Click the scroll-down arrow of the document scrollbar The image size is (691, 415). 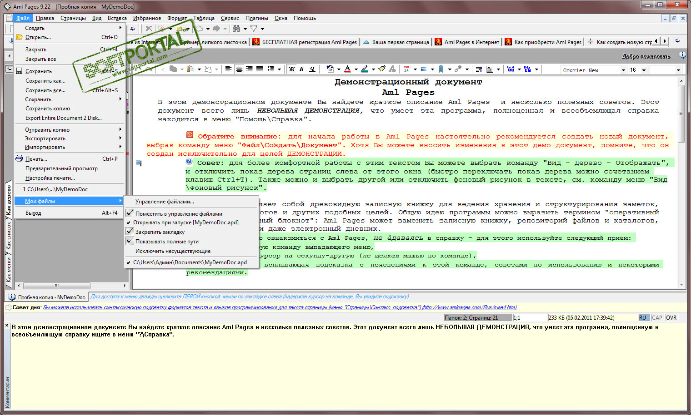click(x=681, y=285)
